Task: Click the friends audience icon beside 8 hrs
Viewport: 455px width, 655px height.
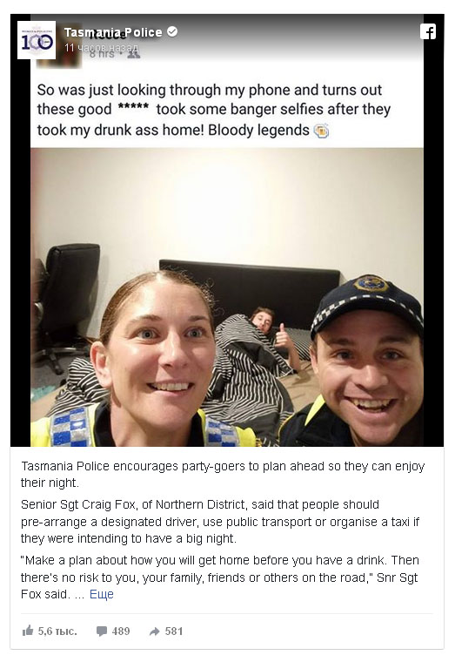Action: (x=133, y=54)
